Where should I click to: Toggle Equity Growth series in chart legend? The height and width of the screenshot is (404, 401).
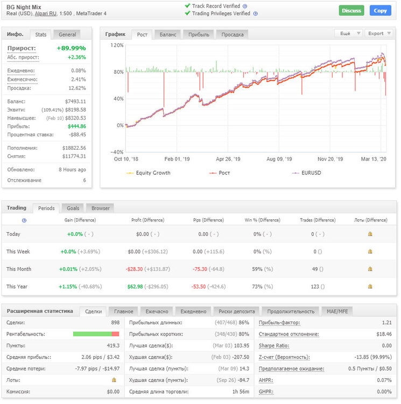[x=148, y=173]
